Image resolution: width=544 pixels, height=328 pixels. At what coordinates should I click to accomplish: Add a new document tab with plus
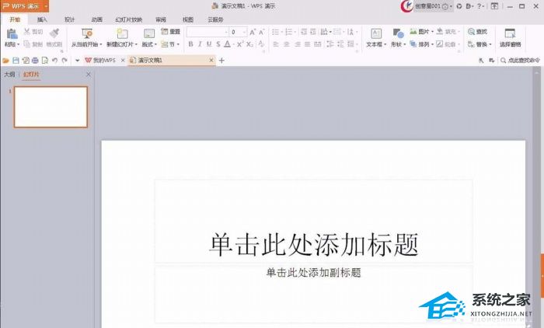pyautogui.click(x=221, y=61)
